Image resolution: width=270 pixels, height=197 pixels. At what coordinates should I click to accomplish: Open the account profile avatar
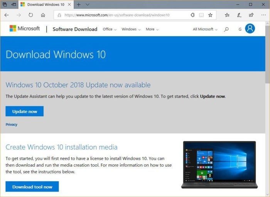(250, 28)
